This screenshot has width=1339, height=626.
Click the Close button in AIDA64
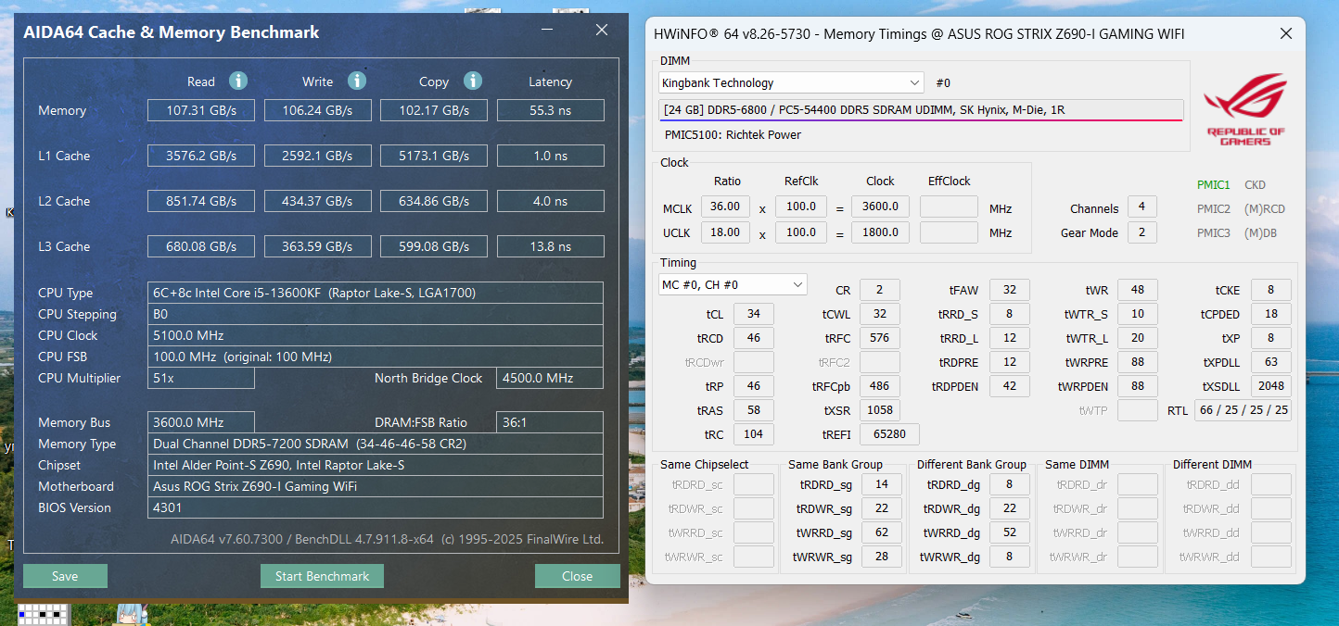pos(577,576)
